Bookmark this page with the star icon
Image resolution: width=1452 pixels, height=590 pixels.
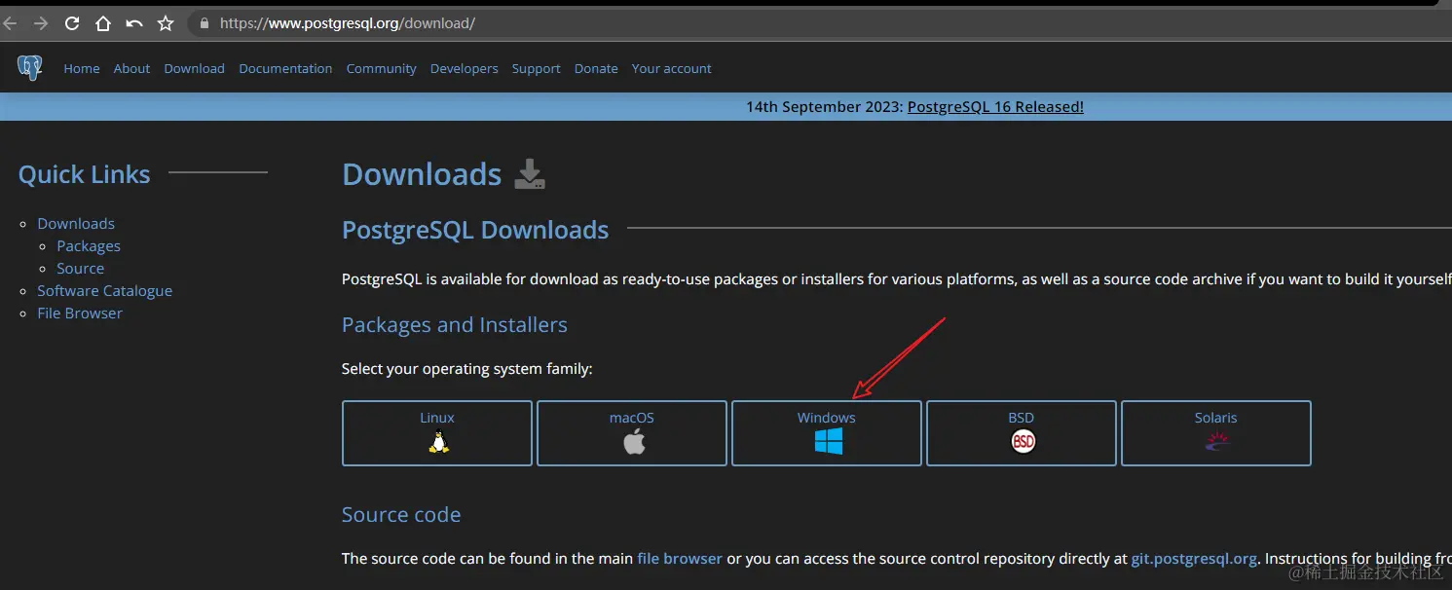(166, 23)
